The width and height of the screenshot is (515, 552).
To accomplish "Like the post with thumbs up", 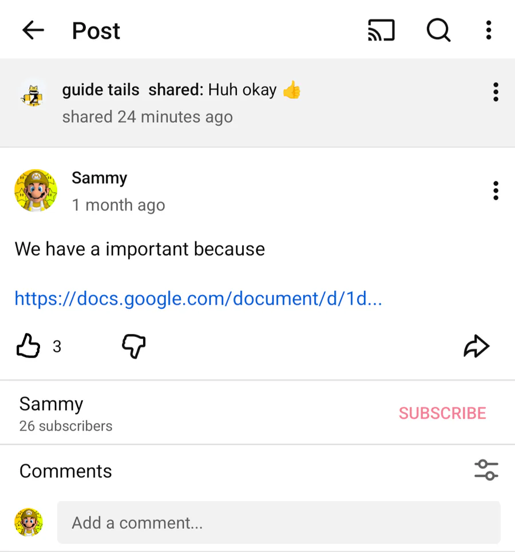I will click(27, 347).
